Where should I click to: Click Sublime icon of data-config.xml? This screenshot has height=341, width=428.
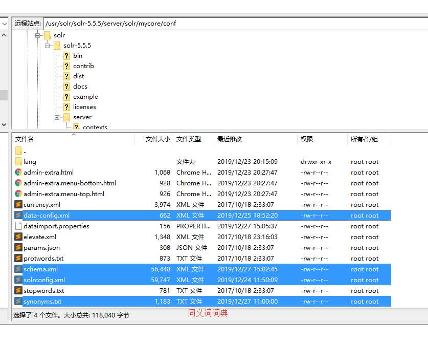18,216
